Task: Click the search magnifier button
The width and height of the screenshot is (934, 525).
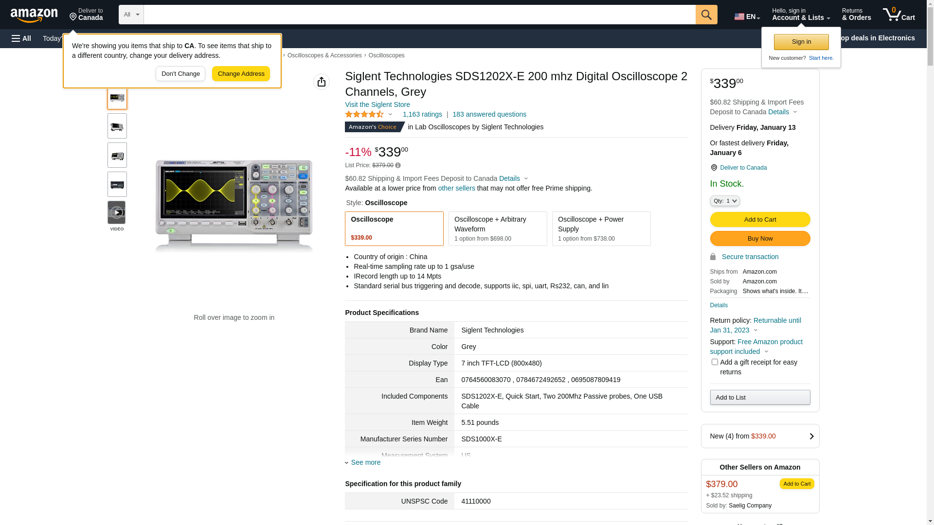Action: [x=706, y=15]
